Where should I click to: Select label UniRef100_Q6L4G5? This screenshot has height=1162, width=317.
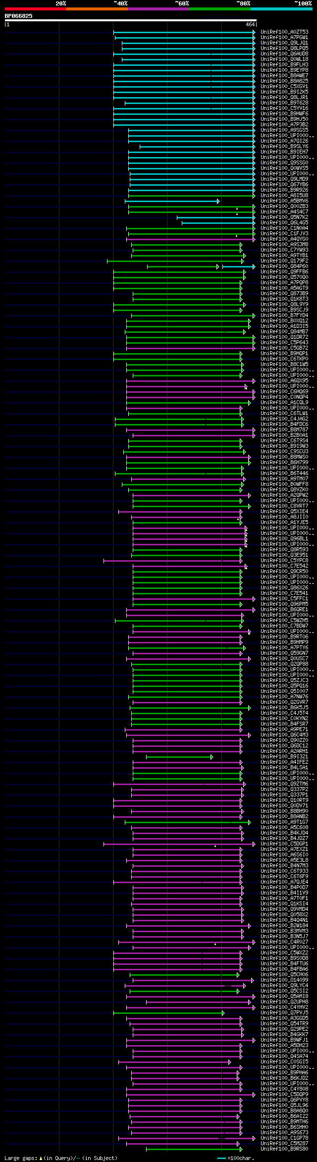284,223
